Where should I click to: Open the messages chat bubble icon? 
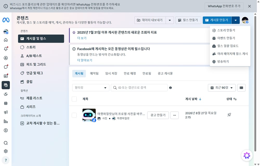point(6,67)
